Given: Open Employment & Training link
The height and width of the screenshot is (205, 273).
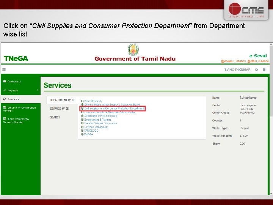Looking at the screenshot, I should (97, 120).
